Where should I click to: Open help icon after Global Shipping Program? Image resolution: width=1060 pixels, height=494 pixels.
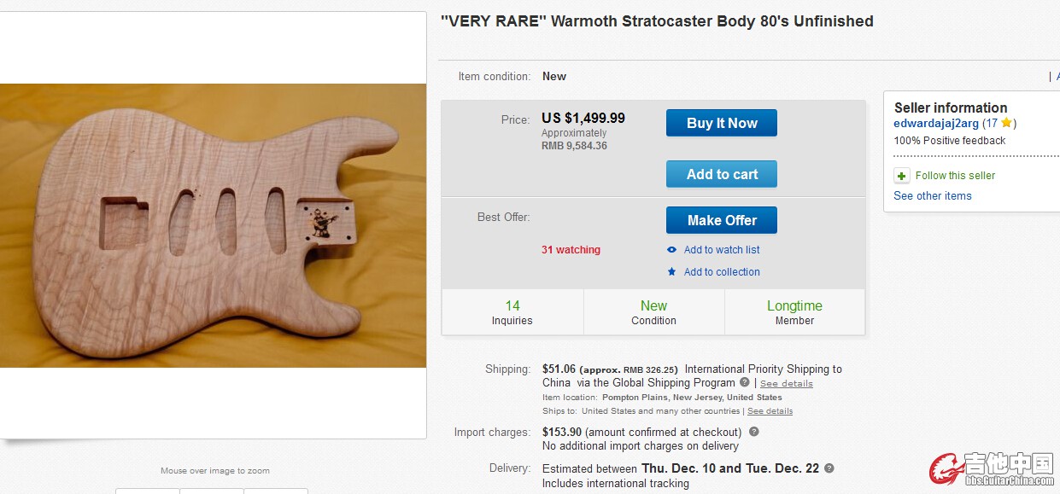click(745, 382)
